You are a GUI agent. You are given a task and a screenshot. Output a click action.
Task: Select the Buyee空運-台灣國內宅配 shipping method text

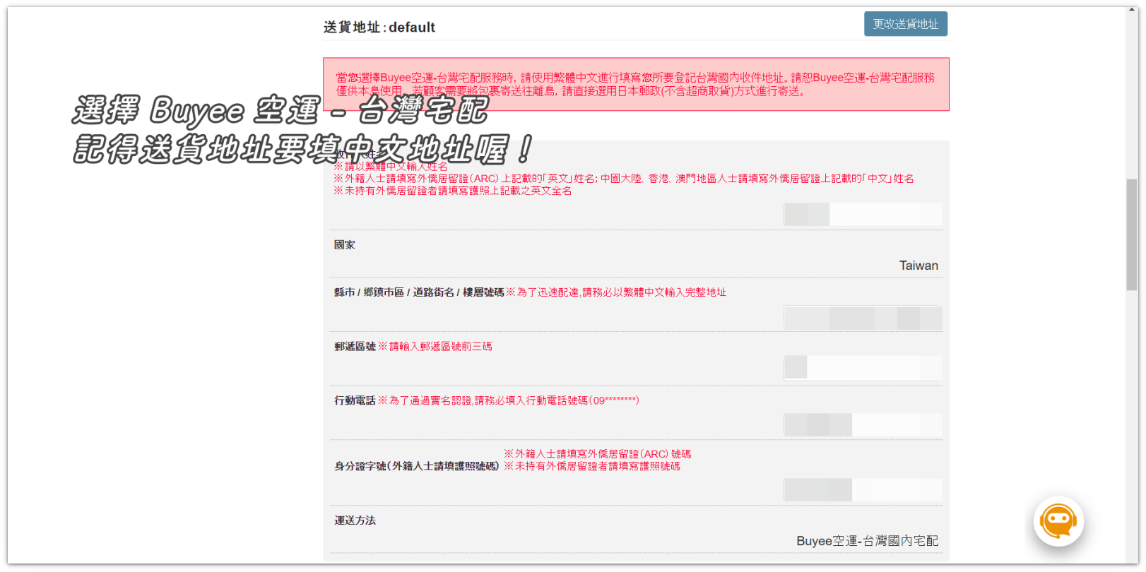tap(867, 541)
